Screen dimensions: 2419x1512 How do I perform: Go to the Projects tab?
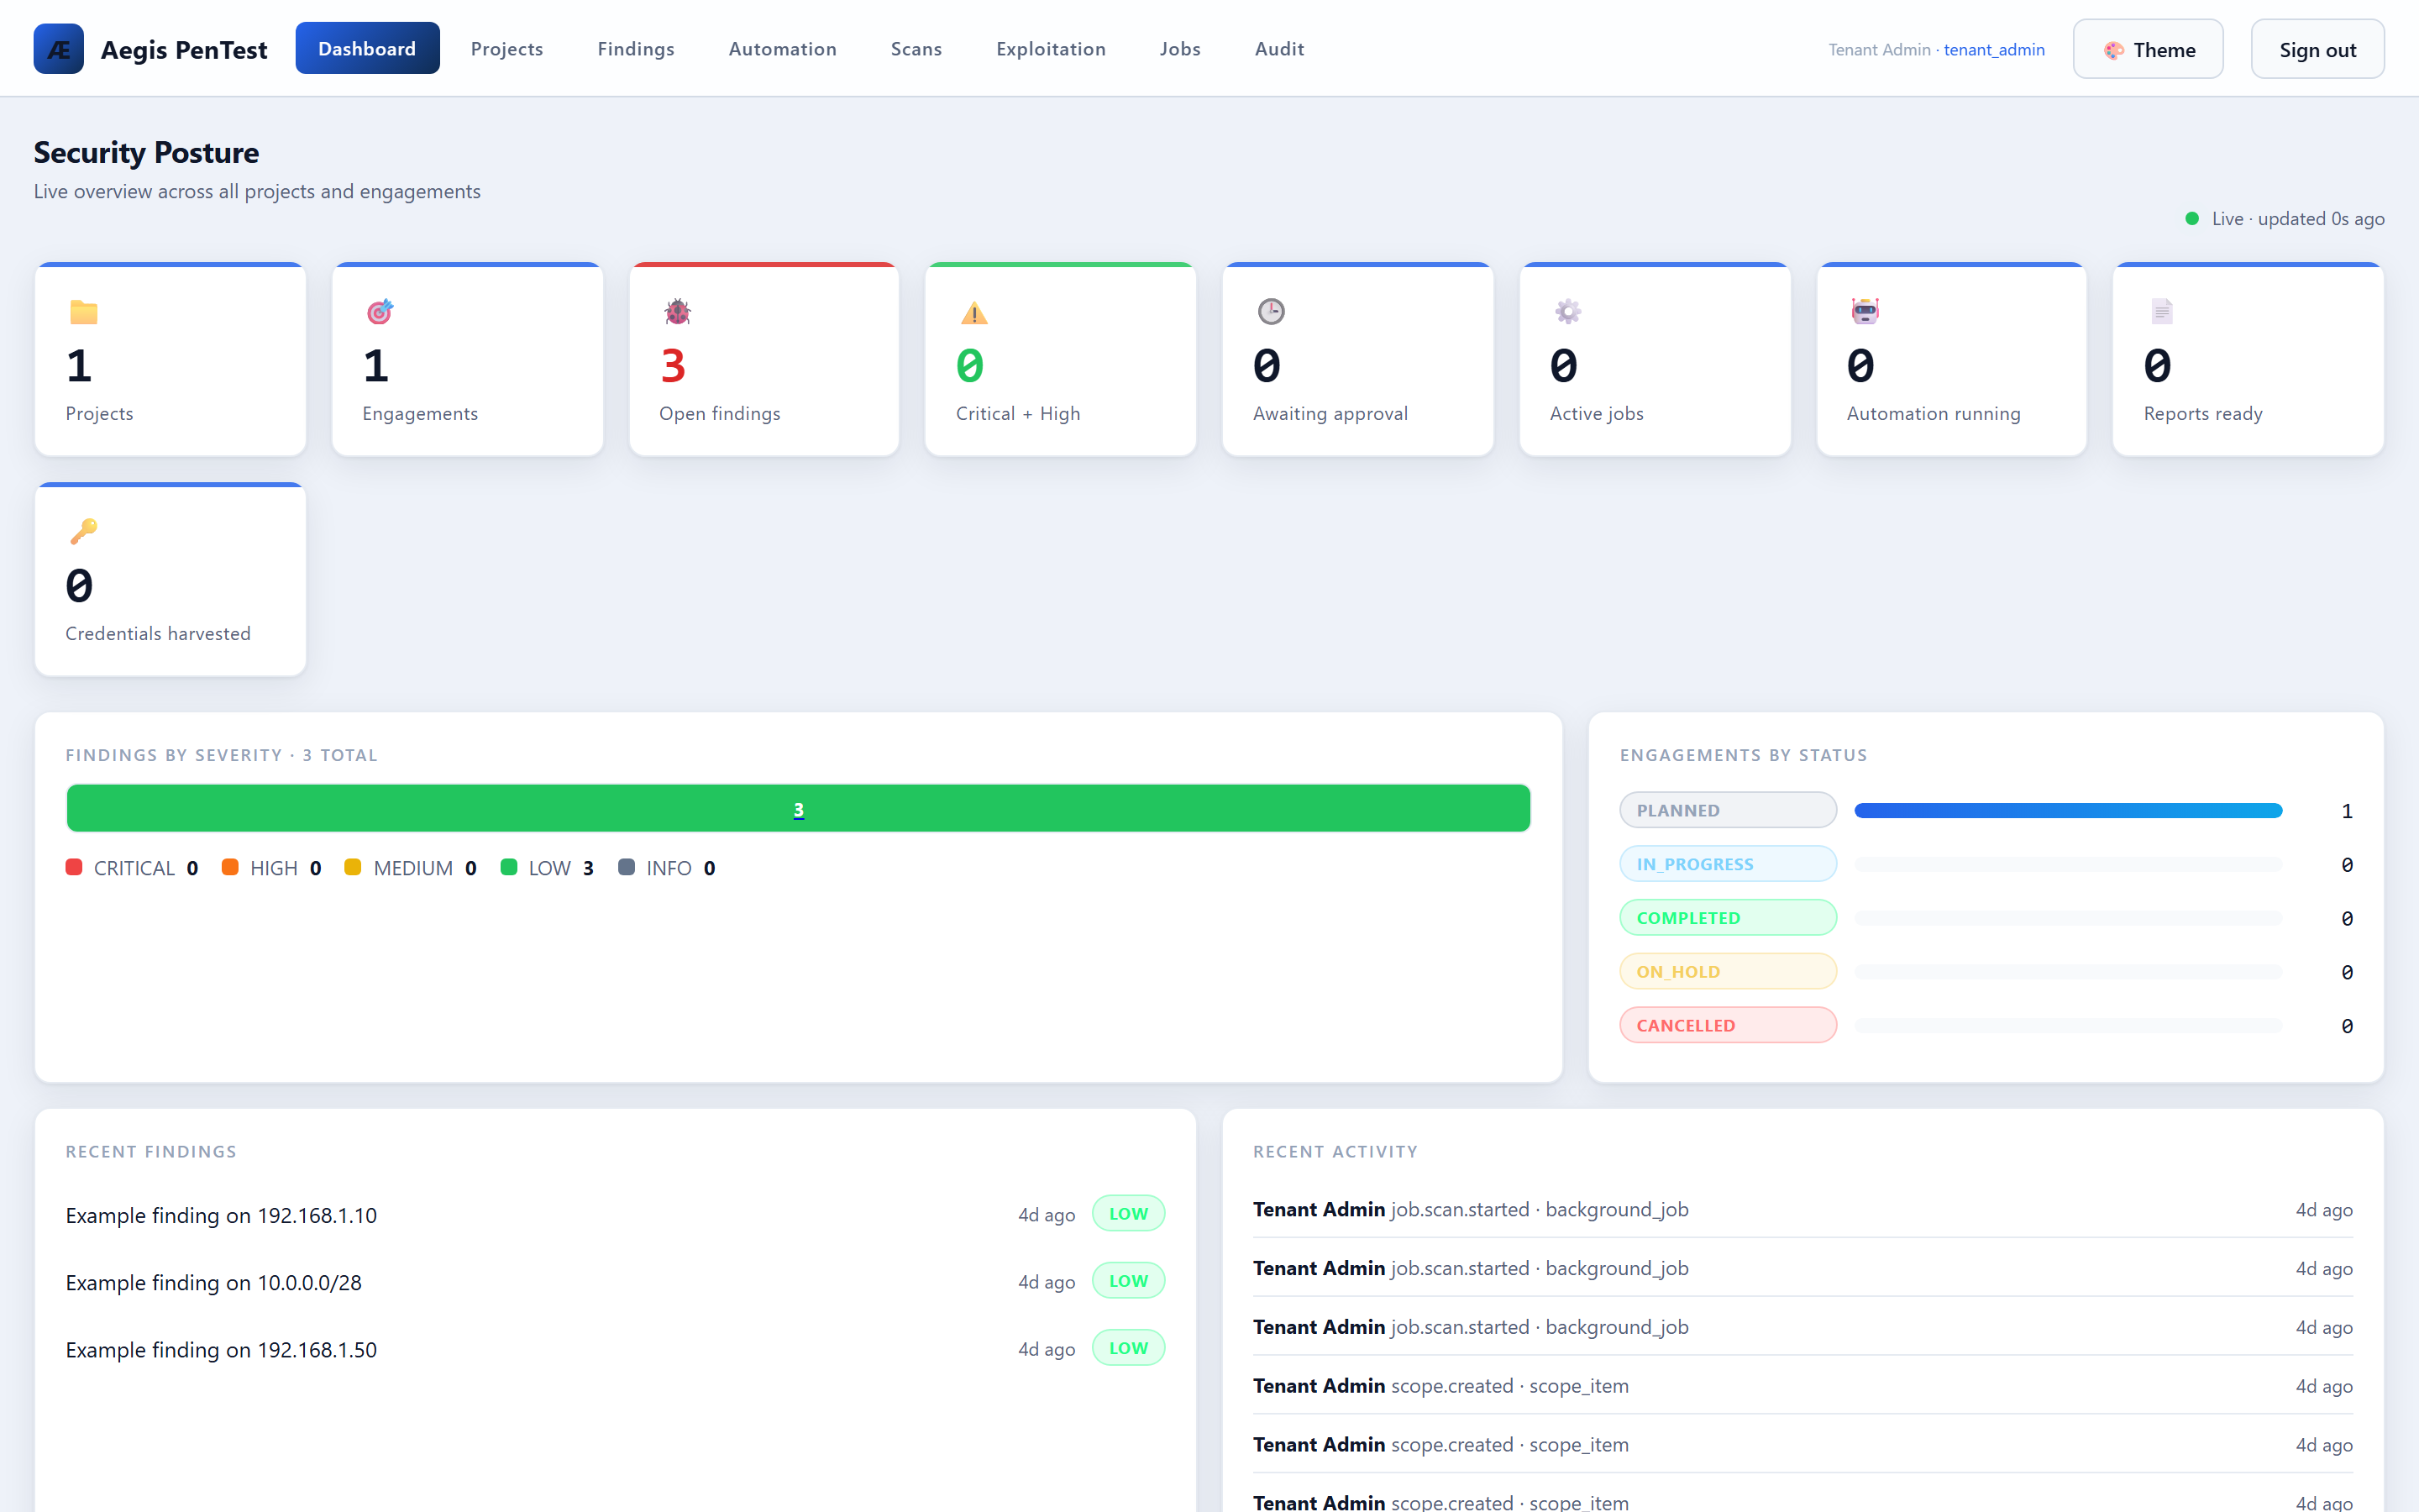click(506, 49)
